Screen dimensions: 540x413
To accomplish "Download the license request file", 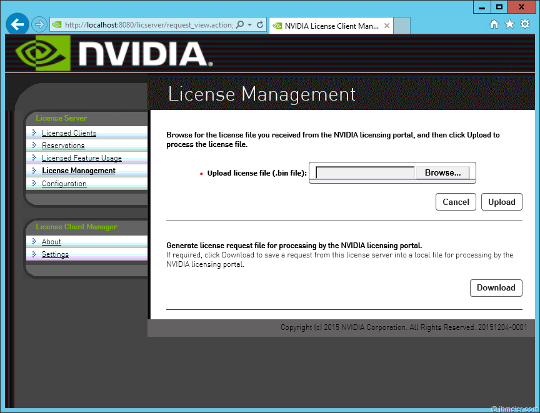I will pos(496,287).
